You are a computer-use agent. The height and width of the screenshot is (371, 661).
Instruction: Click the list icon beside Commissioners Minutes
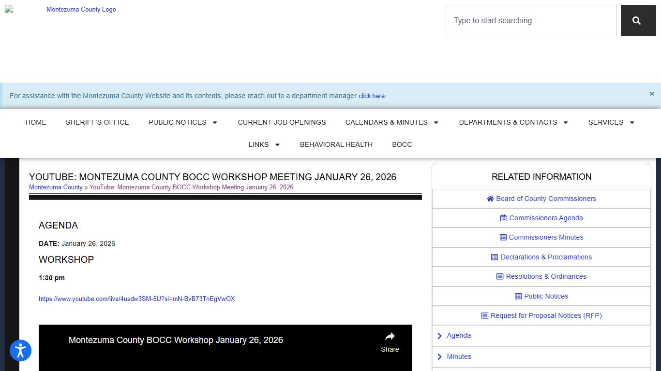pos(503,237)
